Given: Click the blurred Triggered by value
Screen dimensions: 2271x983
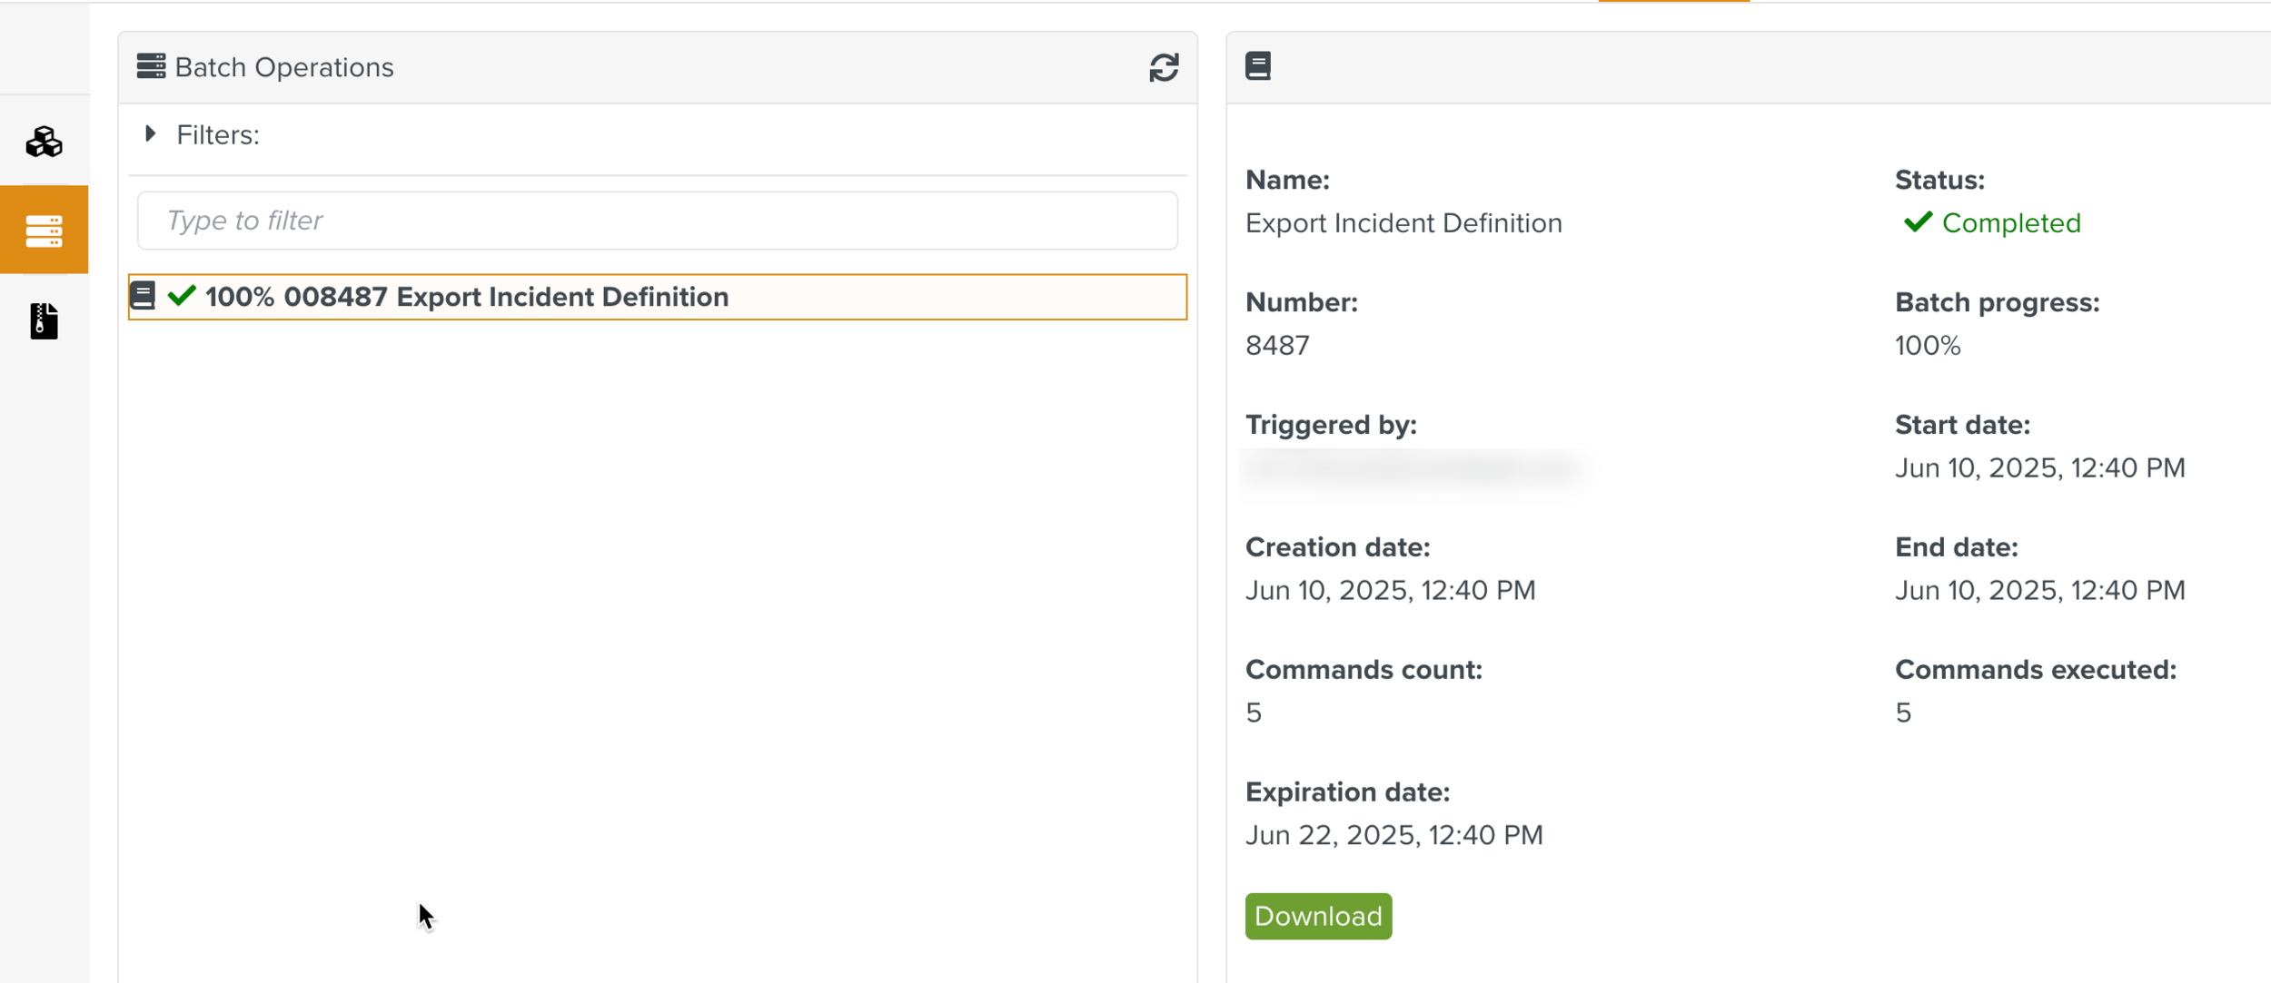Looking at the screenshot, I should click(1413, 468).
